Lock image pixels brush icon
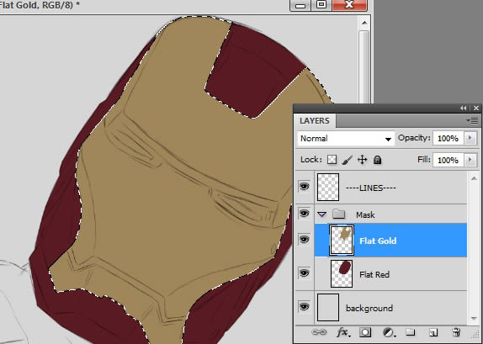The image size is (483, 344). (x=348, y=160)
